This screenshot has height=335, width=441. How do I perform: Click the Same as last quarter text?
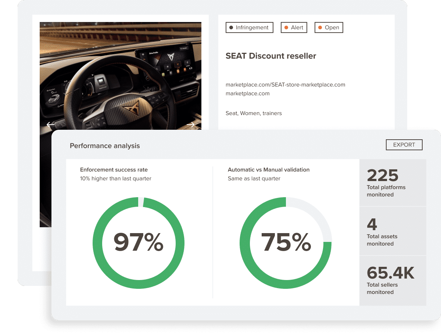pyautogui.click(x=254, y=178)
